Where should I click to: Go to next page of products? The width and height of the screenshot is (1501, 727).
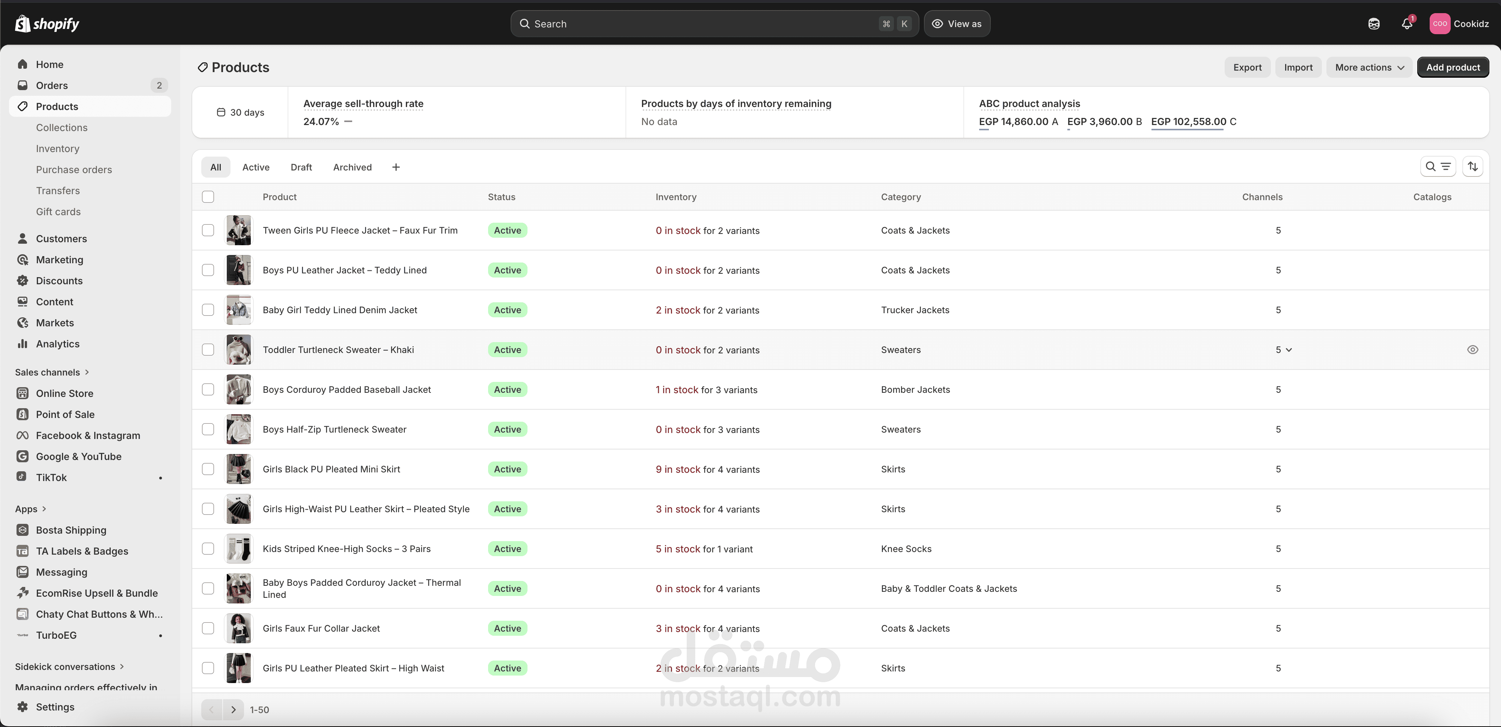point(233,709)
